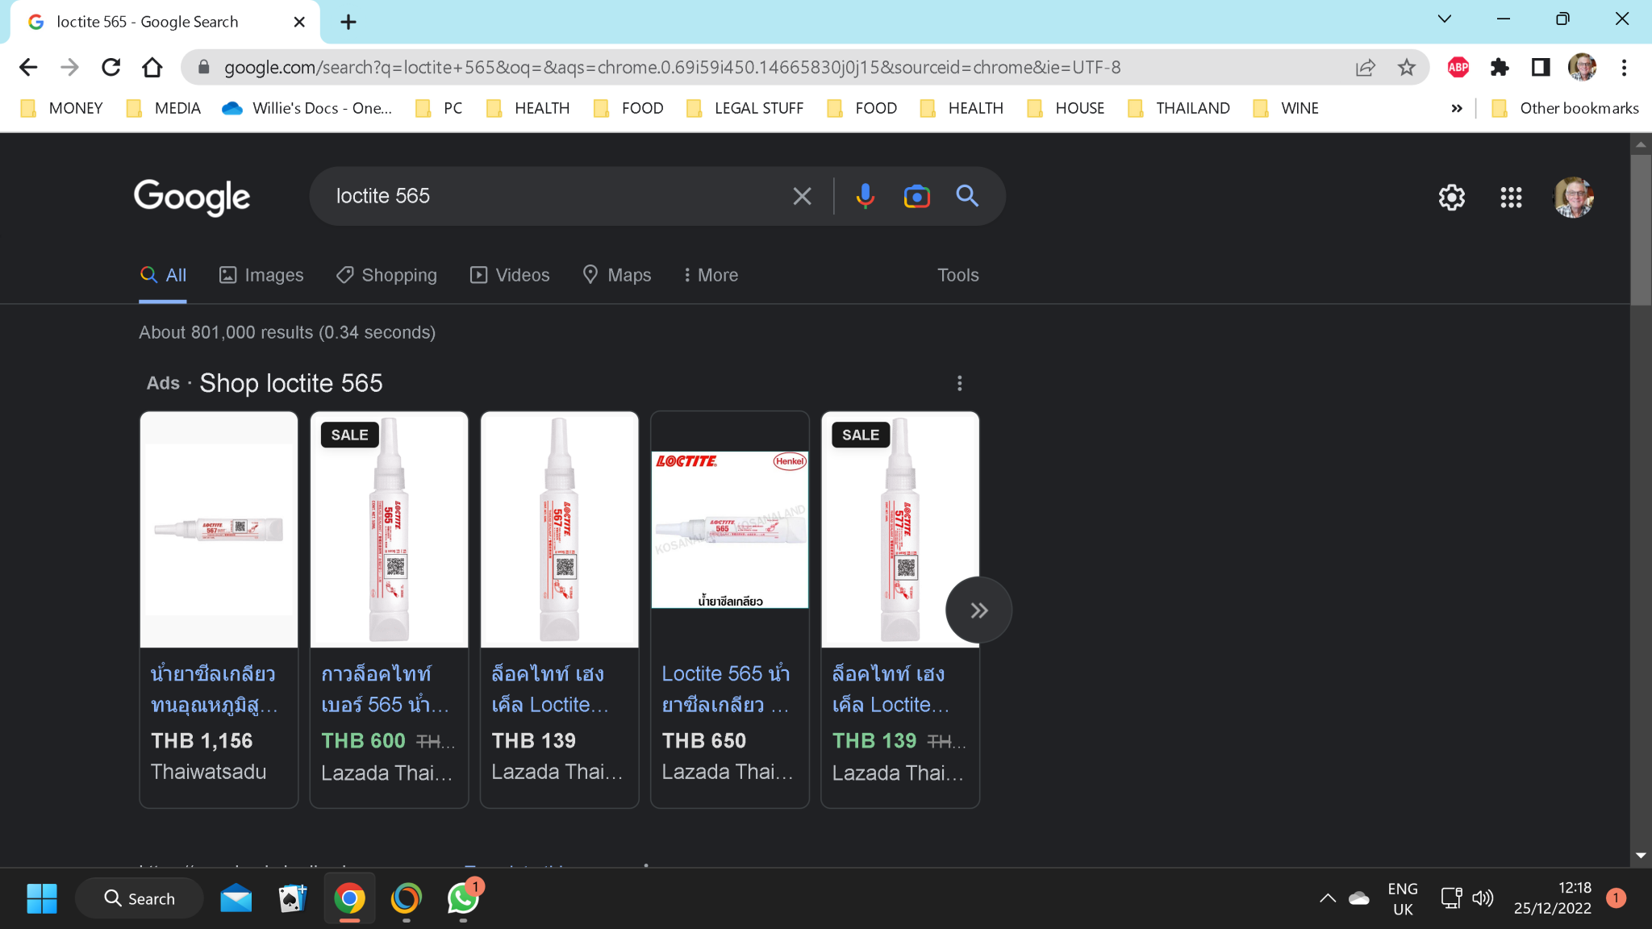Switch to the Videos tab
This screenshot has height=929, width=1652.
pos(510,275)
